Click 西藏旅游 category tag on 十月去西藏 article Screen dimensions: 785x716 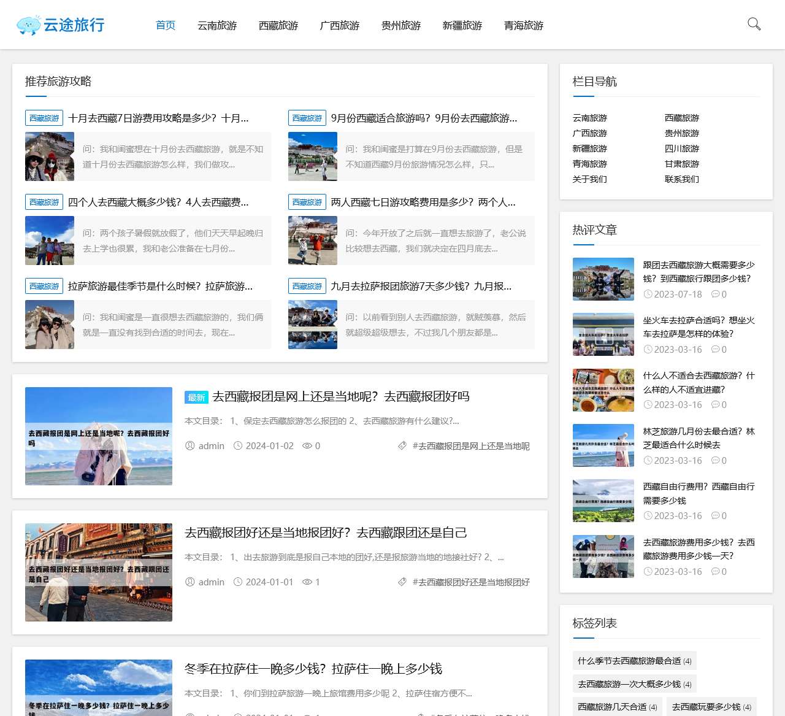tap(44, 118)
